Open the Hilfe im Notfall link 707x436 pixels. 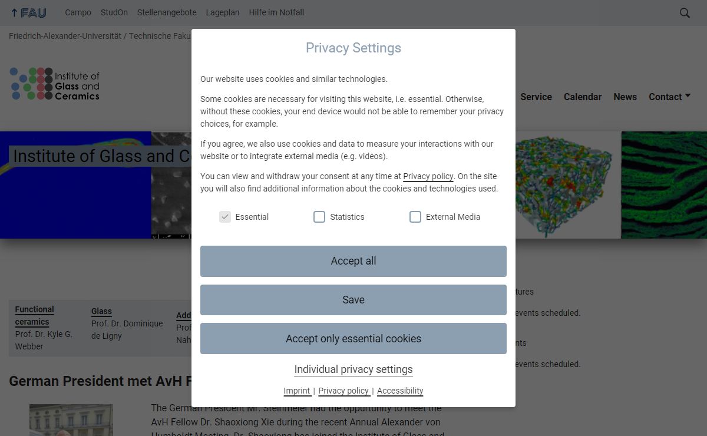(276, 12)
